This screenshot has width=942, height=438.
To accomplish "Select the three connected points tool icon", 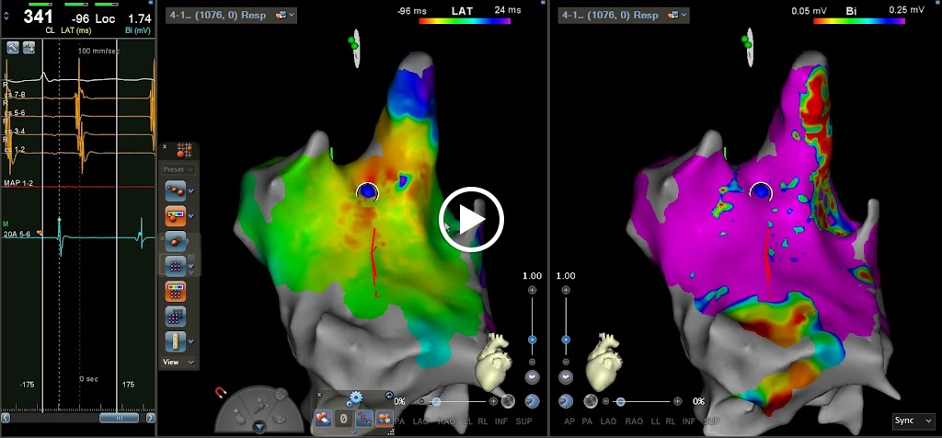I will click(176, 191).
